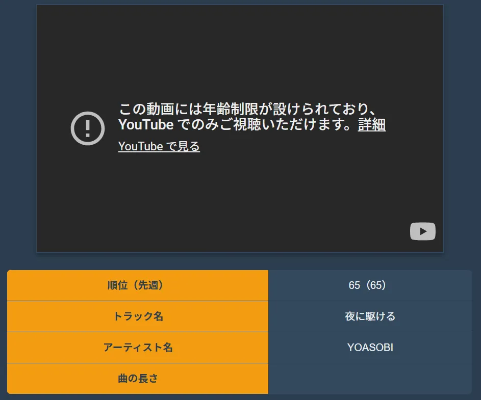This screenshot has height=400, width=481.
Task: Select the トラック名 header cell
Action: 138,316
